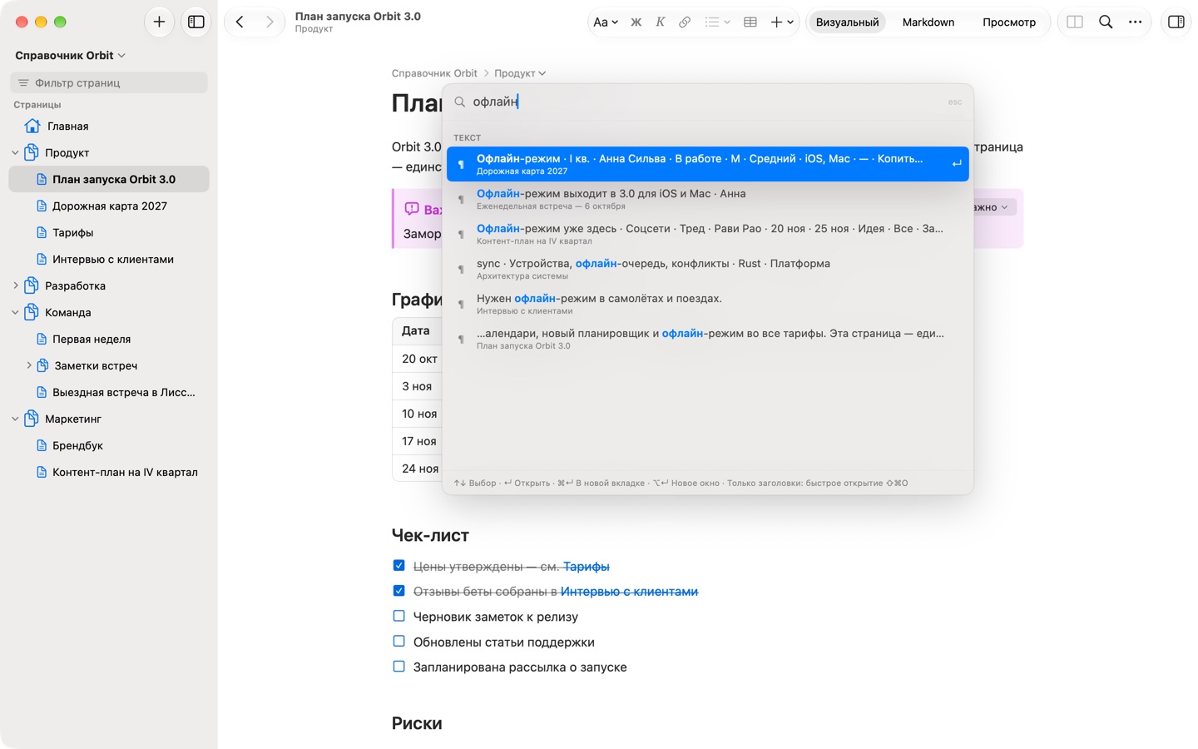Image resolution: width=1198 pixels, height=749 pixels.
Task: Toggle the right inspector panel icon
Action: [1176, 22]
